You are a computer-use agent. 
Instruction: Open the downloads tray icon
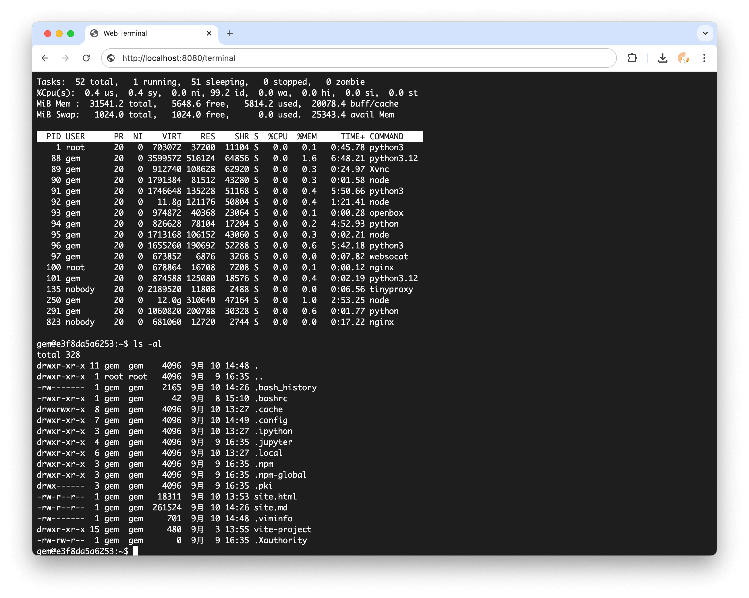[663, 58]
